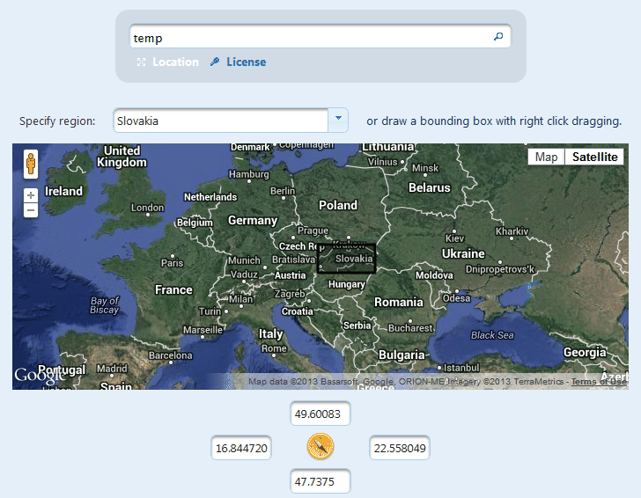Click the Black Sea label
Image resolution: width=641 pixels, height=498 pixels.
[492, 335]
